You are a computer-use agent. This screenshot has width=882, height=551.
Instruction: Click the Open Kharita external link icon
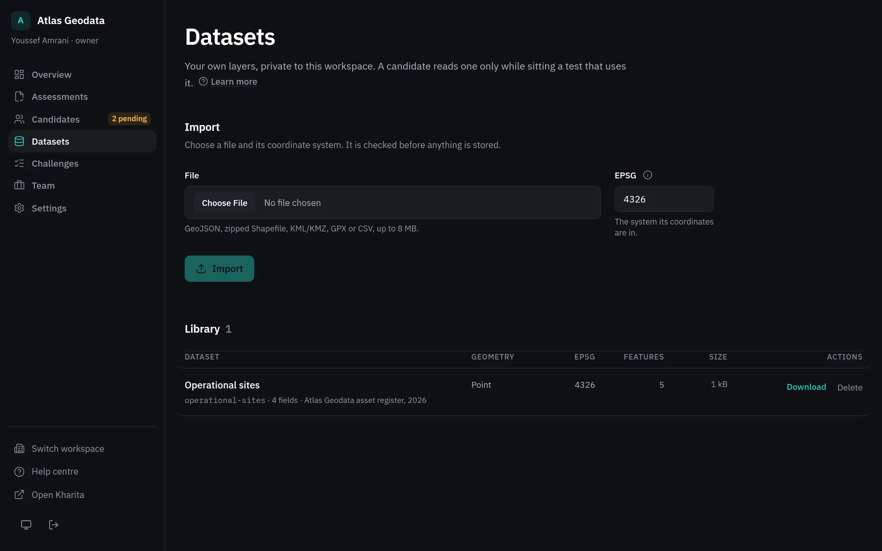pyautogui.click(x=19, y=495)
